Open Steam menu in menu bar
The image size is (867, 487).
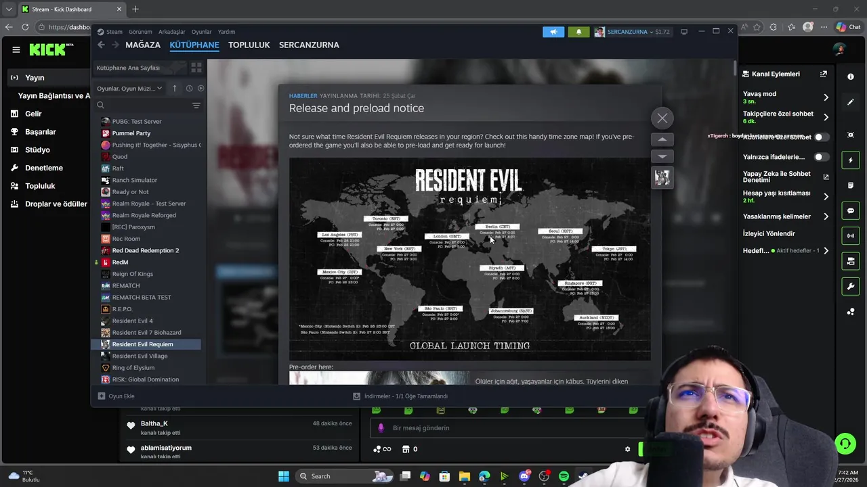coord(110,32)
